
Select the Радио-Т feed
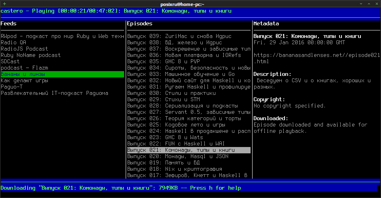(x=12, y=87)
